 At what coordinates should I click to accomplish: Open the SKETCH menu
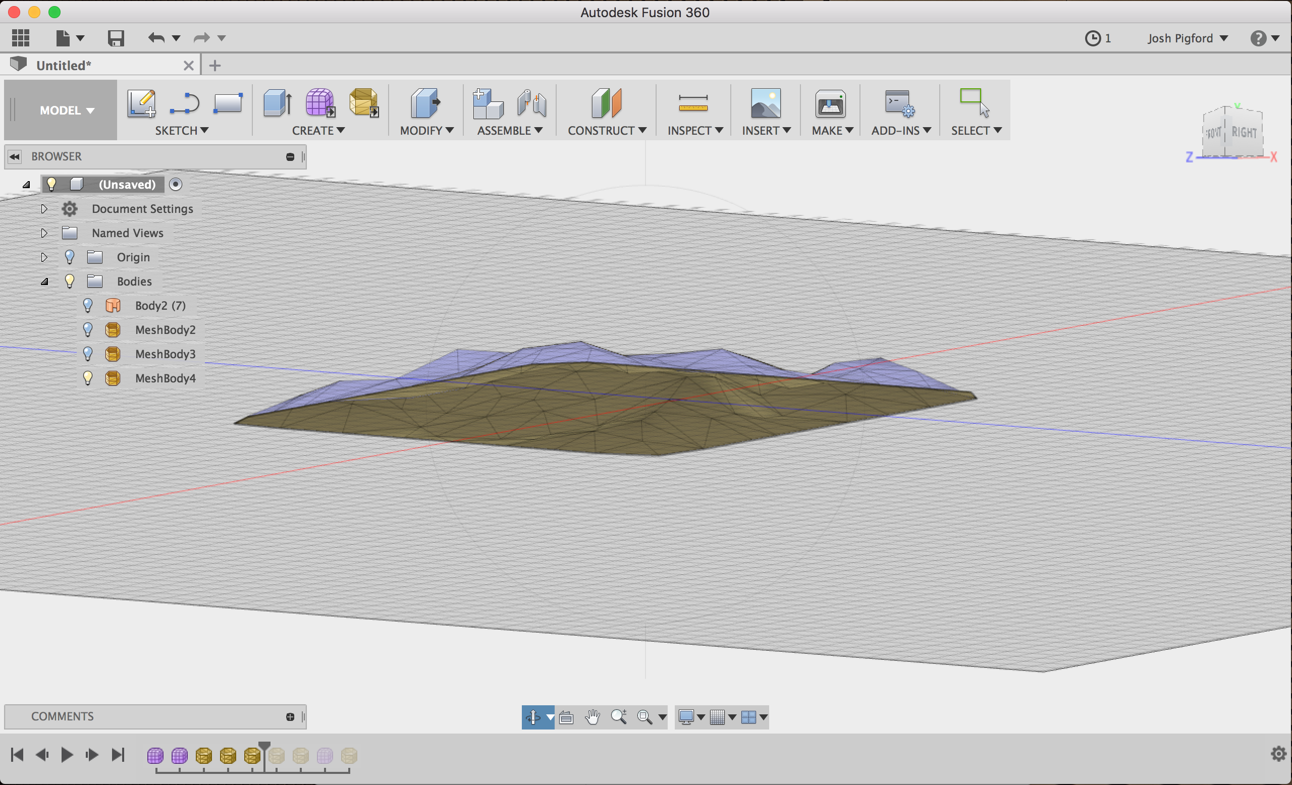181,131
